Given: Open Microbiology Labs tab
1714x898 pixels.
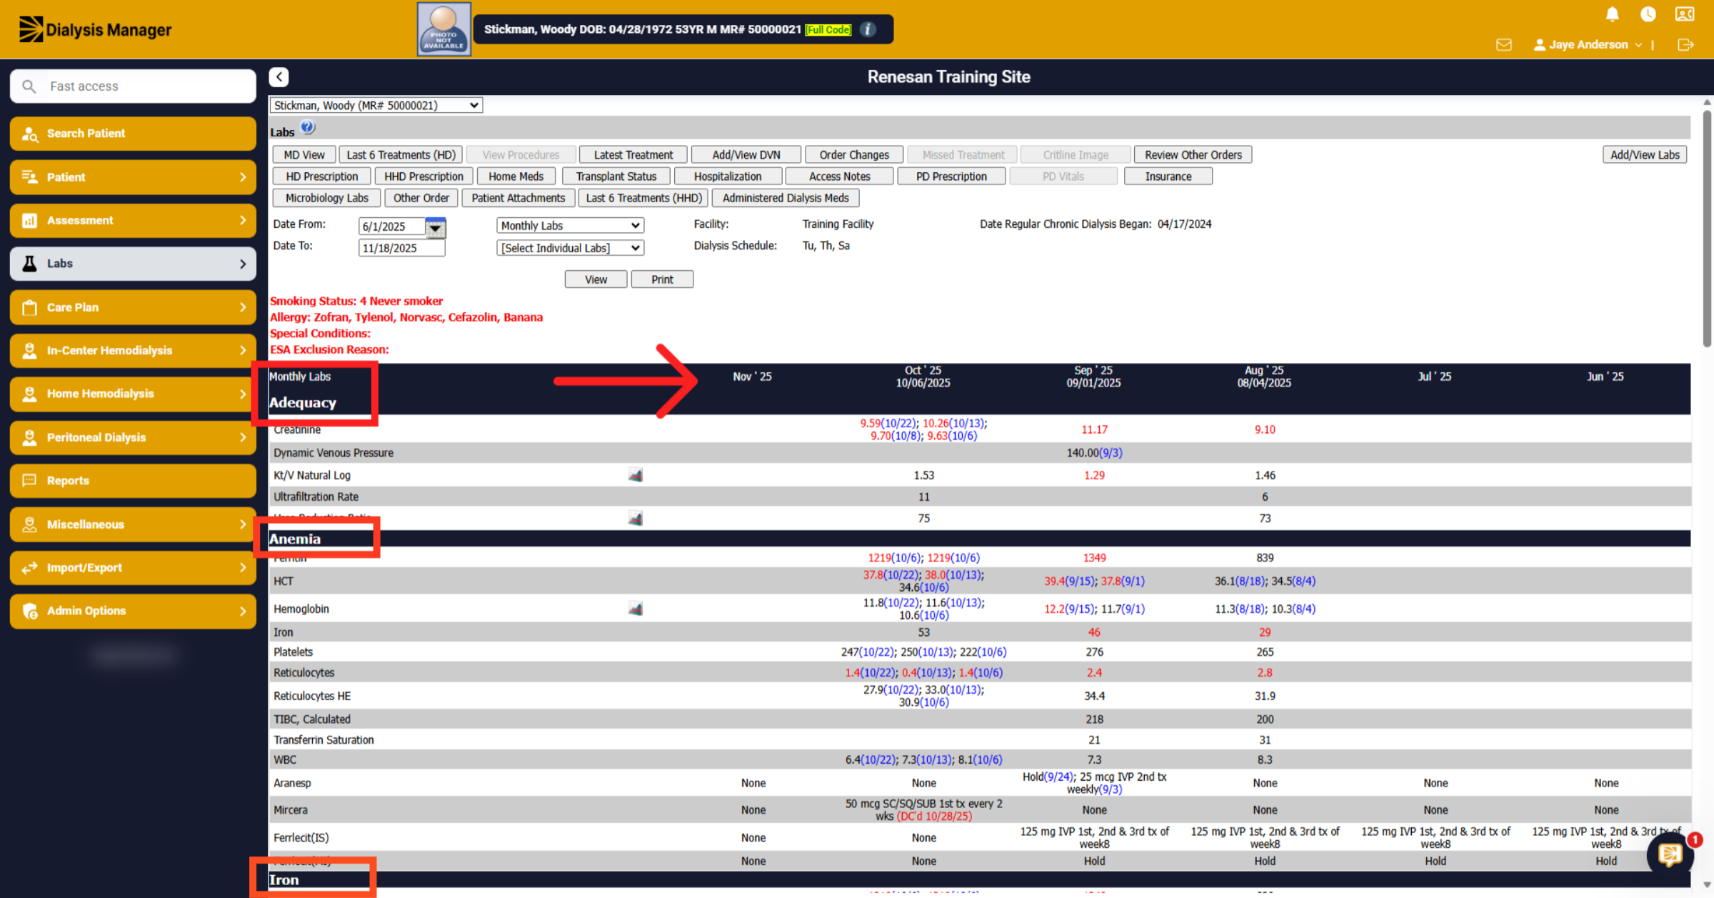Looking at the screenshot, I should point(327,198).
